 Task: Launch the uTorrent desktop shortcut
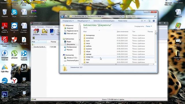point(14,54)
